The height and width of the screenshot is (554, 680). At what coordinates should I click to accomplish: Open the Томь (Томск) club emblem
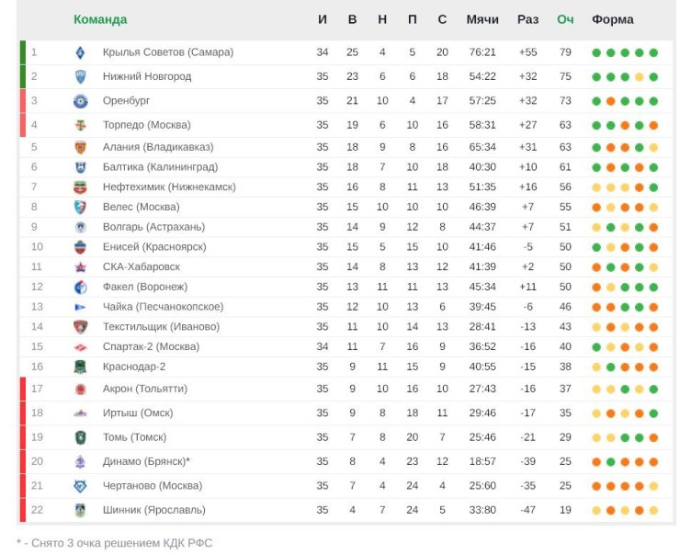(x=80, y=437)
